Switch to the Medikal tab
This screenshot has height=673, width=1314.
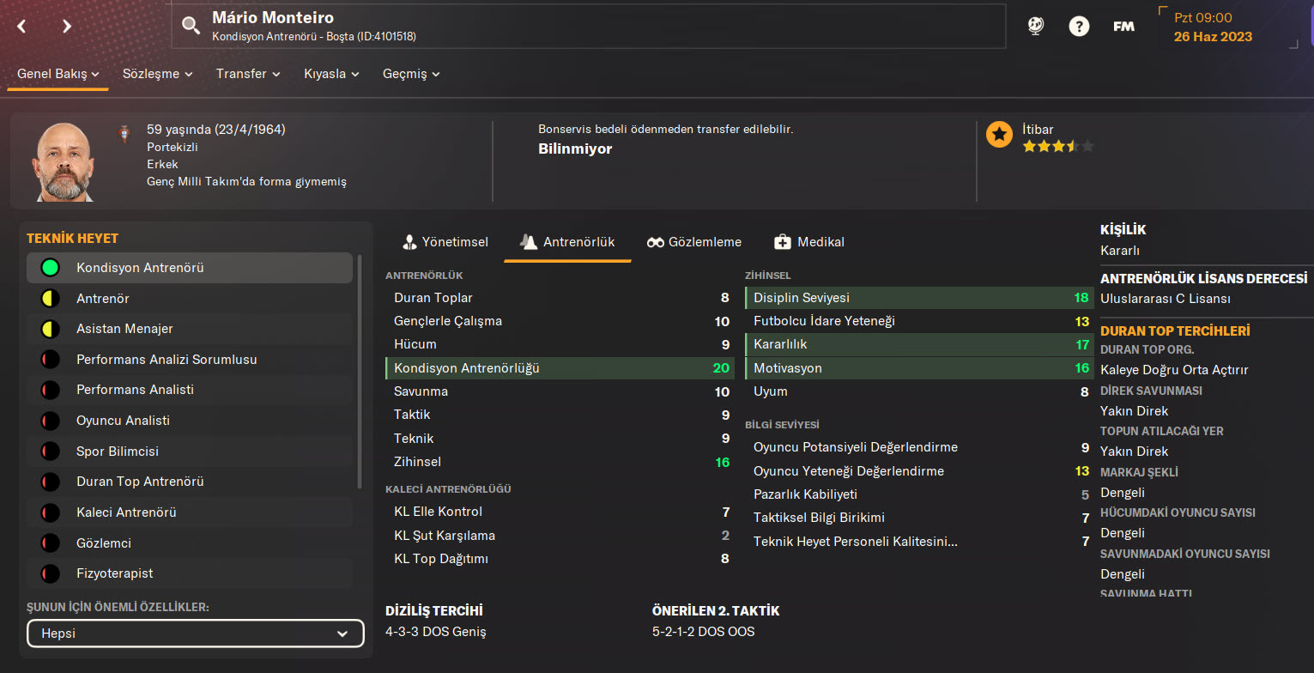coord(809,242)
